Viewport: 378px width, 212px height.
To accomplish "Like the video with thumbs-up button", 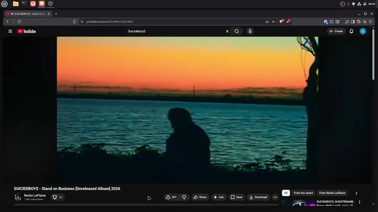I will tap(171, 197).
